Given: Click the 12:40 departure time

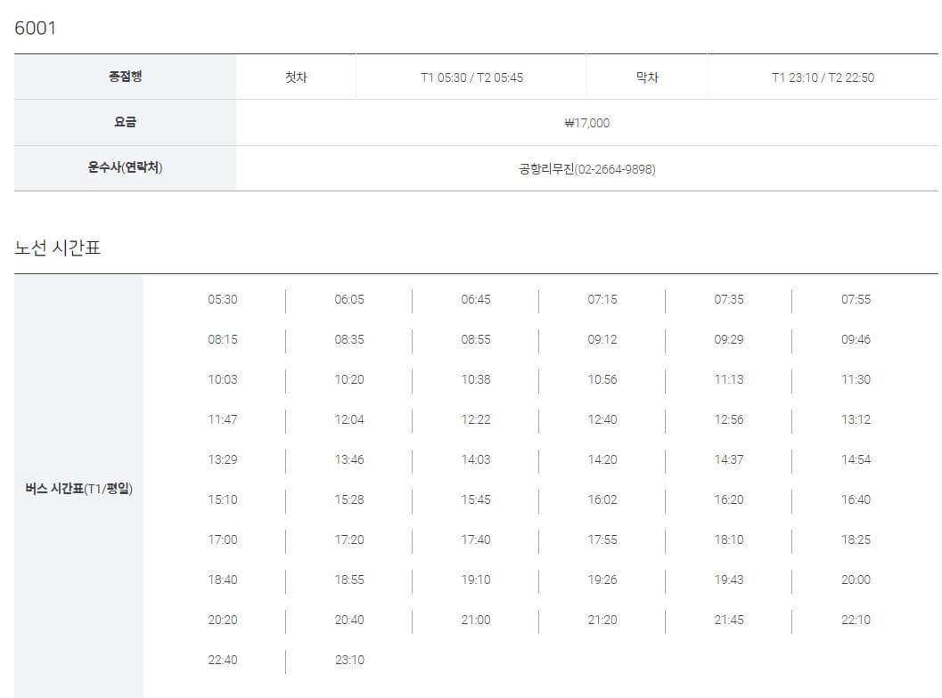Looking at the screenshot, I should (604, 419).
